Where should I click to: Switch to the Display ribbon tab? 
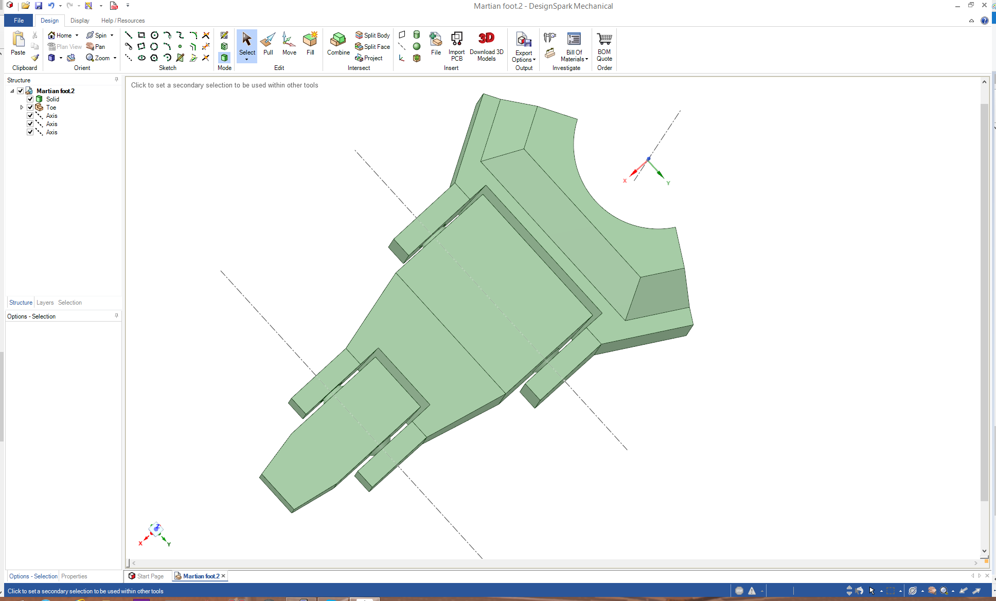click(x=80, y=21)
